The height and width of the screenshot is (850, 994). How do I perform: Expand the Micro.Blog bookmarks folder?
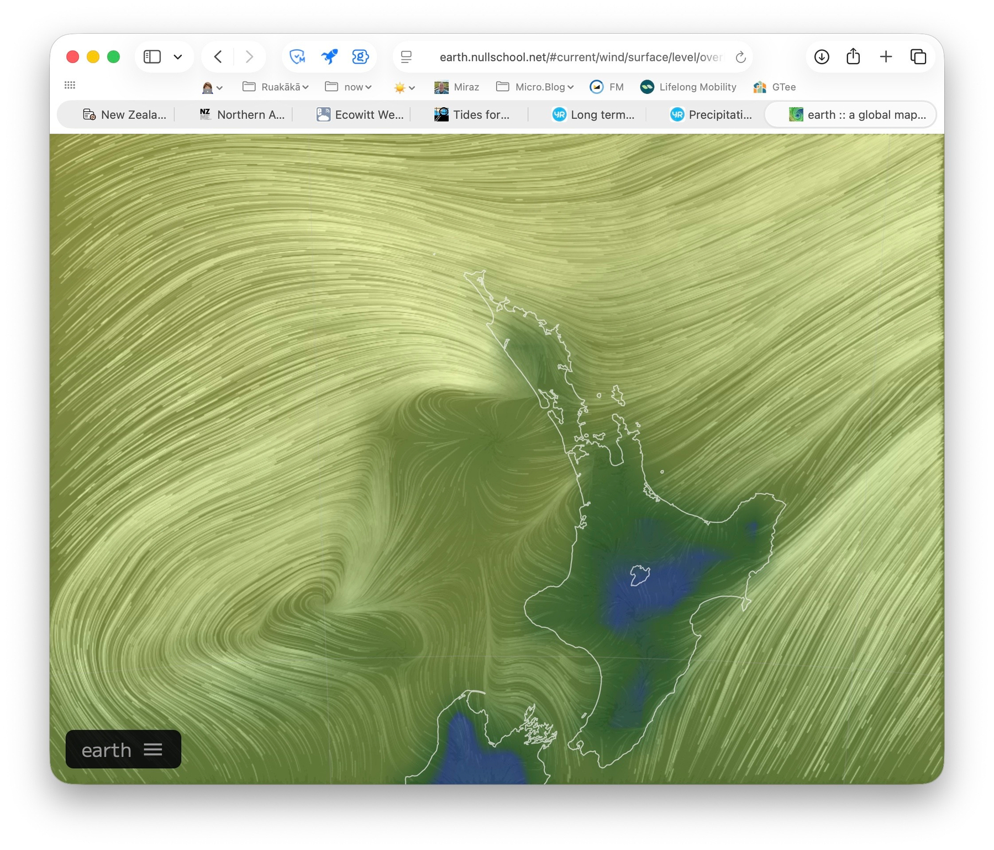point(535,87)
